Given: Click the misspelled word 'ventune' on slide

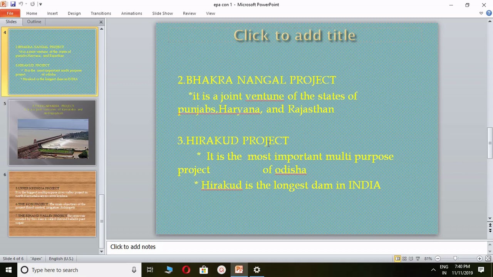Looking at the screenshot, I should (264, 96).
